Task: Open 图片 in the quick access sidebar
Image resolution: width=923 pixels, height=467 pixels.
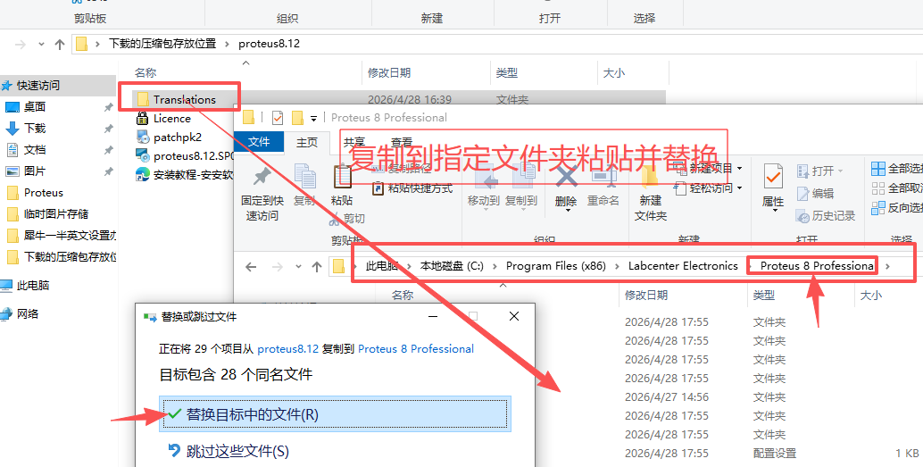Action: 26,171
